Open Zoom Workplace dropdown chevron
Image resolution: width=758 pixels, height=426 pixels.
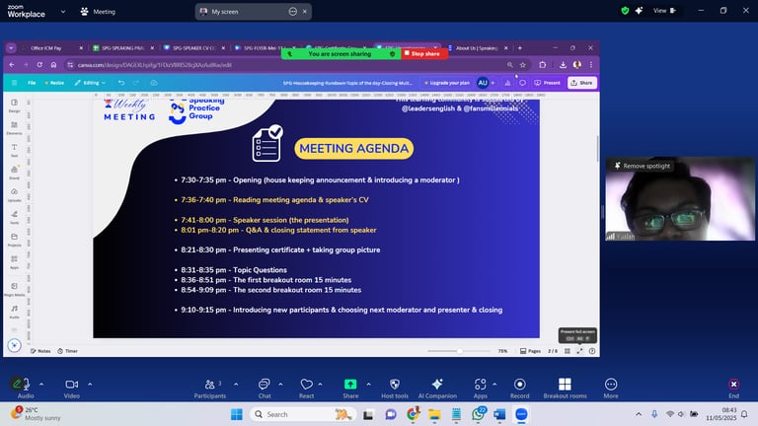point(63,12)
